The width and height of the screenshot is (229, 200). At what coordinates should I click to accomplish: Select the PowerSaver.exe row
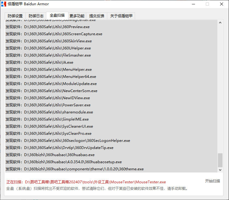pos(111,105)
